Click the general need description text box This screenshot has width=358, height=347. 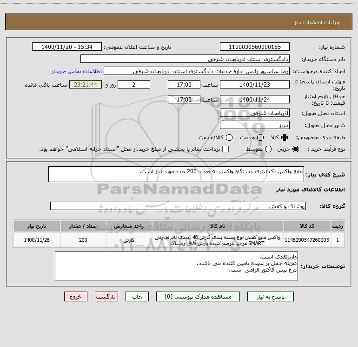(x=176, y=174)
